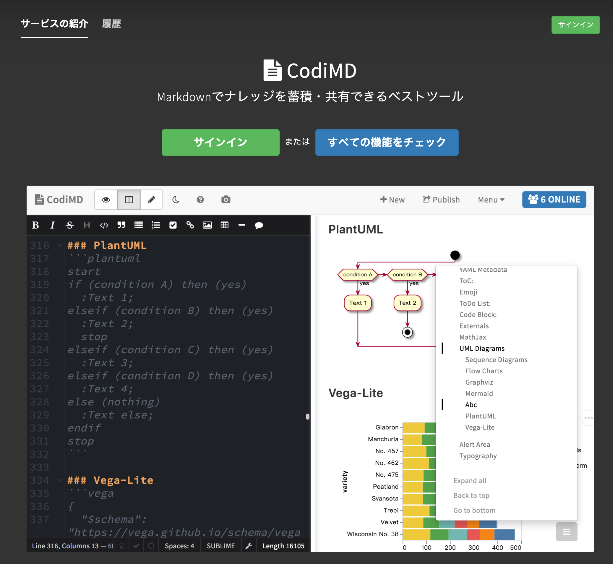Enable edit-only mode with the pencil icon

pyautogui.click(x=152, y=199)
